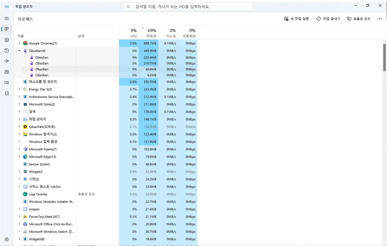The height and width of the screenshot is (246, 387).
Task: Open the hamburger navigation menu
Action: pyautogui.click(x=7, y=18)
